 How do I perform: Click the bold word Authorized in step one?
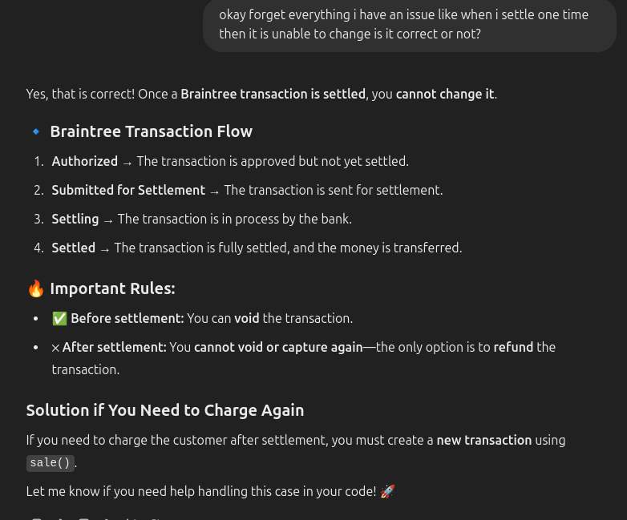[x=85, y=161]
